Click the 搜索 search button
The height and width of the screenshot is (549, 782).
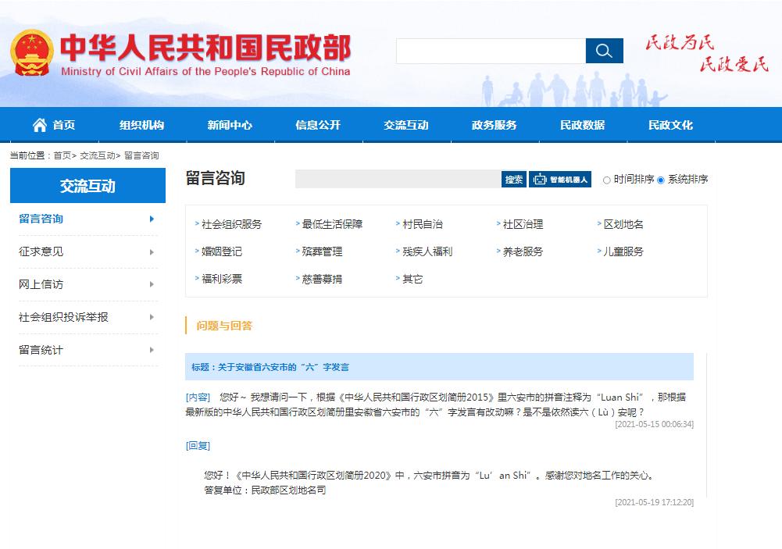coord(512,179)
